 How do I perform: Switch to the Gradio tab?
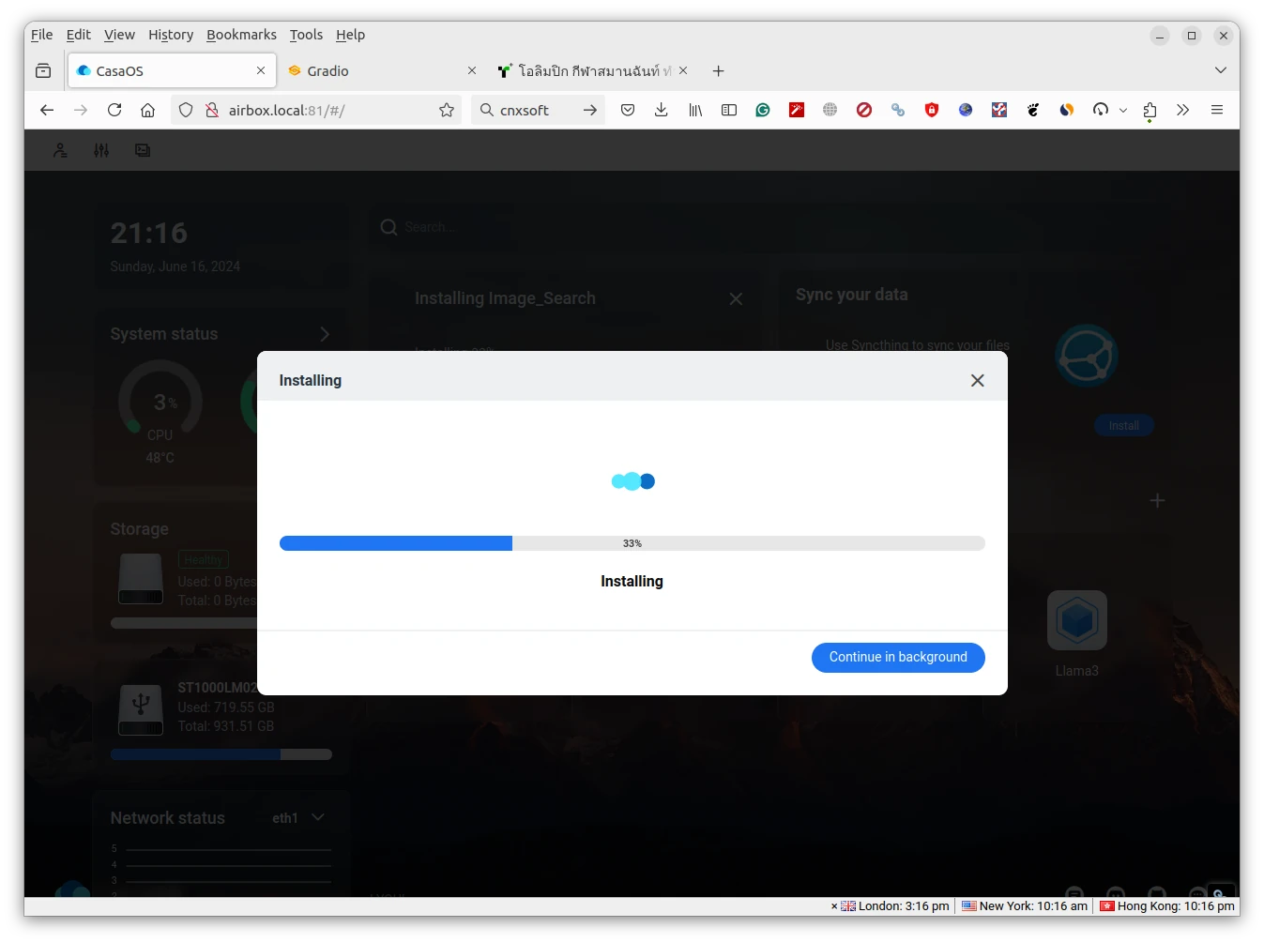pos(383,70)
